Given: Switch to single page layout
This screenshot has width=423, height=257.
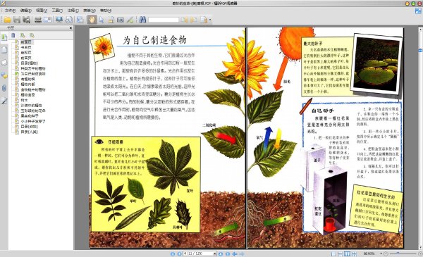Looking at the screenshot, I should click(x=333, y=253).
